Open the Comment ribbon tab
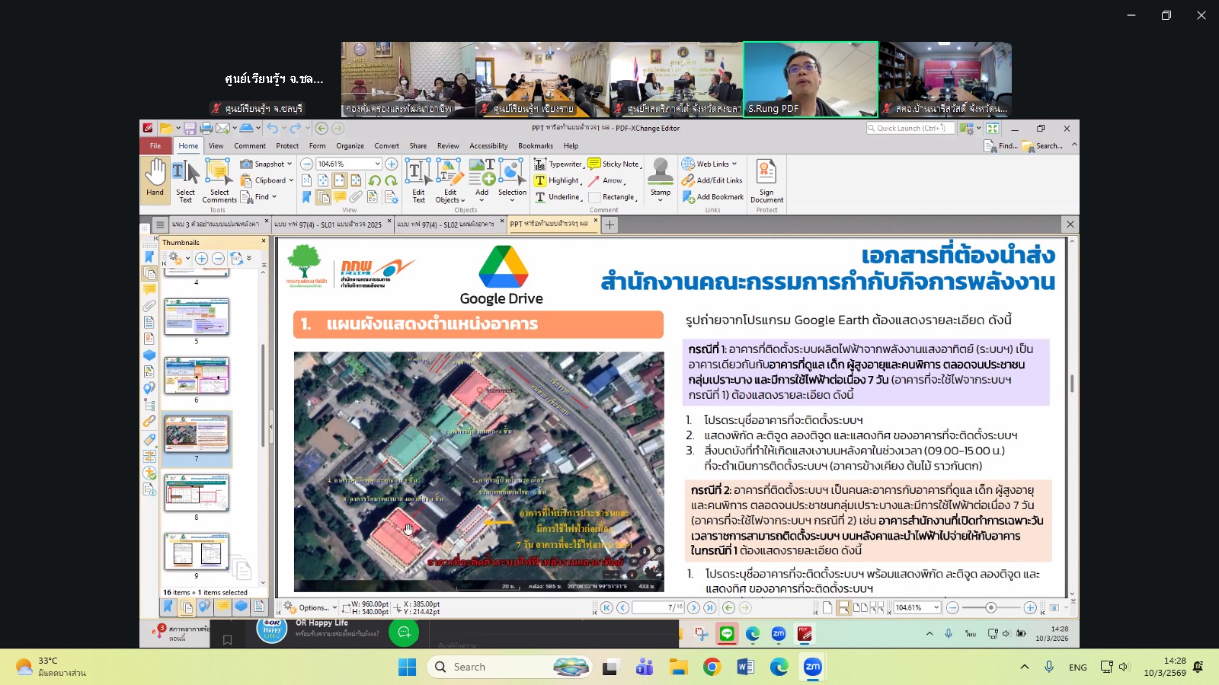 point(250,146)
